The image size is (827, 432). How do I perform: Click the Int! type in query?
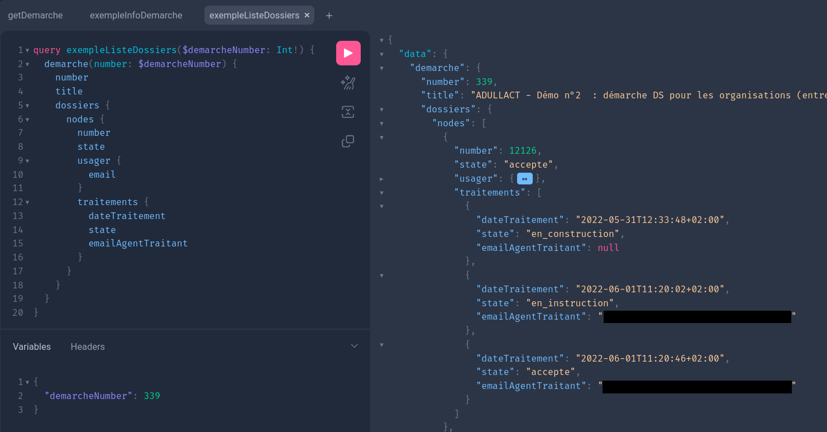[288, 50]
